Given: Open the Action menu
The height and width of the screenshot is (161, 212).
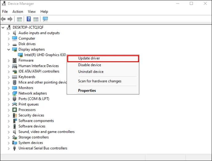Looking at the screenshot, I should tap(18, 12).
